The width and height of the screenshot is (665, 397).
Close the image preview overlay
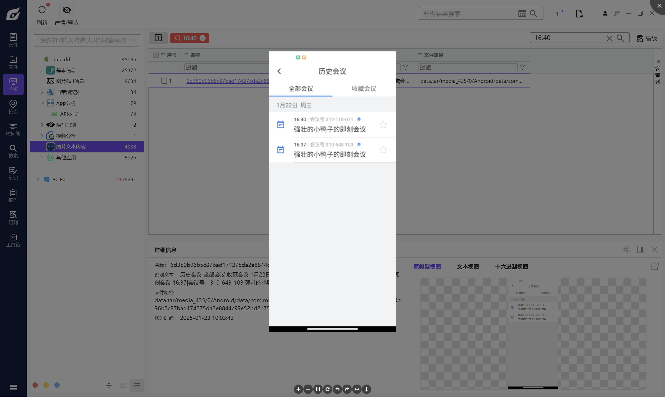click(659, 6)
